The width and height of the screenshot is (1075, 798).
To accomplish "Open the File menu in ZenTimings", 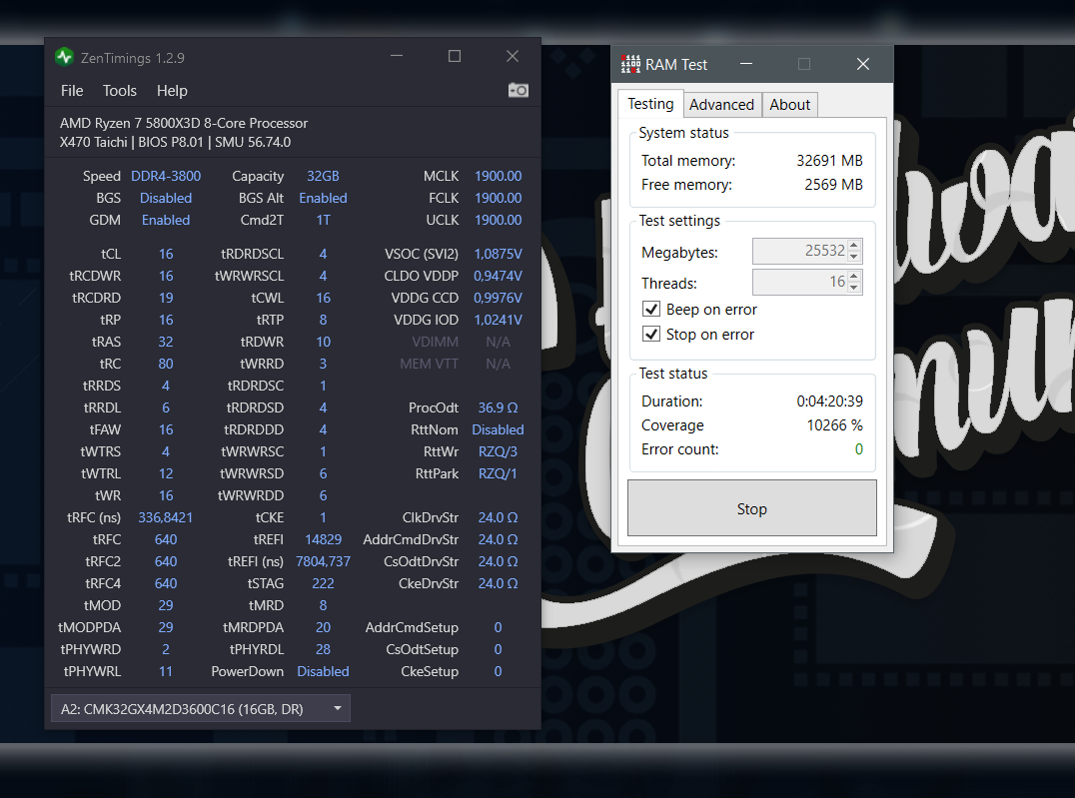I will [72, 91].
